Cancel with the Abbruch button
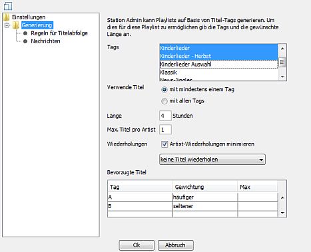Viewport: 311px width, 252px height. pos(176,245)
